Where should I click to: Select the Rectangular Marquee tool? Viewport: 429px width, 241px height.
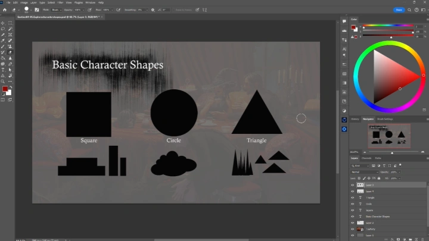click(10, 23)
